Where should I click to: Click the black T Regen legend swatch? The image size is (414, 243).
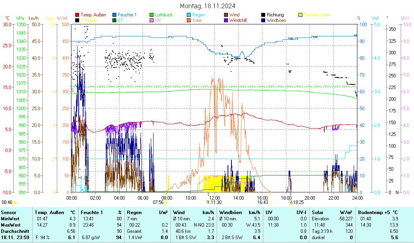(77, 20)
